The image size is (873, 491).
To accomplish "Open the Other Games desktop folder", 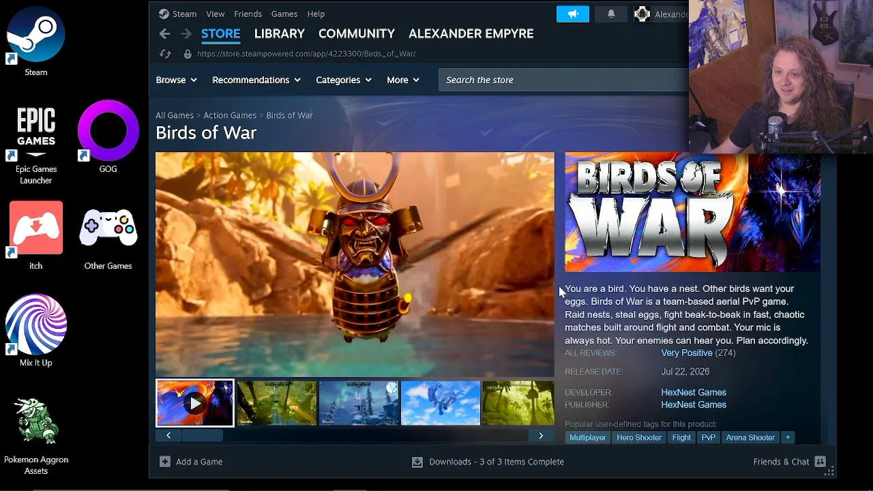I will pos(108,237).
